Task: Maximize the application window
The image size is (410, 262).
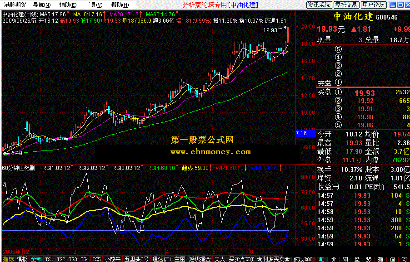Action: tap(400, 5)
